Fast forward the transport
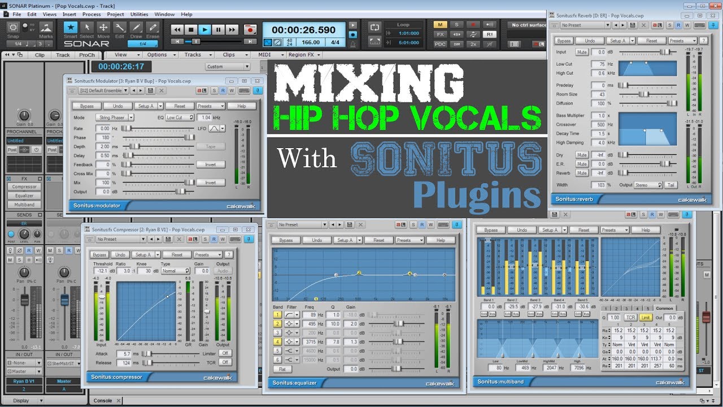 tap(232, 29)
